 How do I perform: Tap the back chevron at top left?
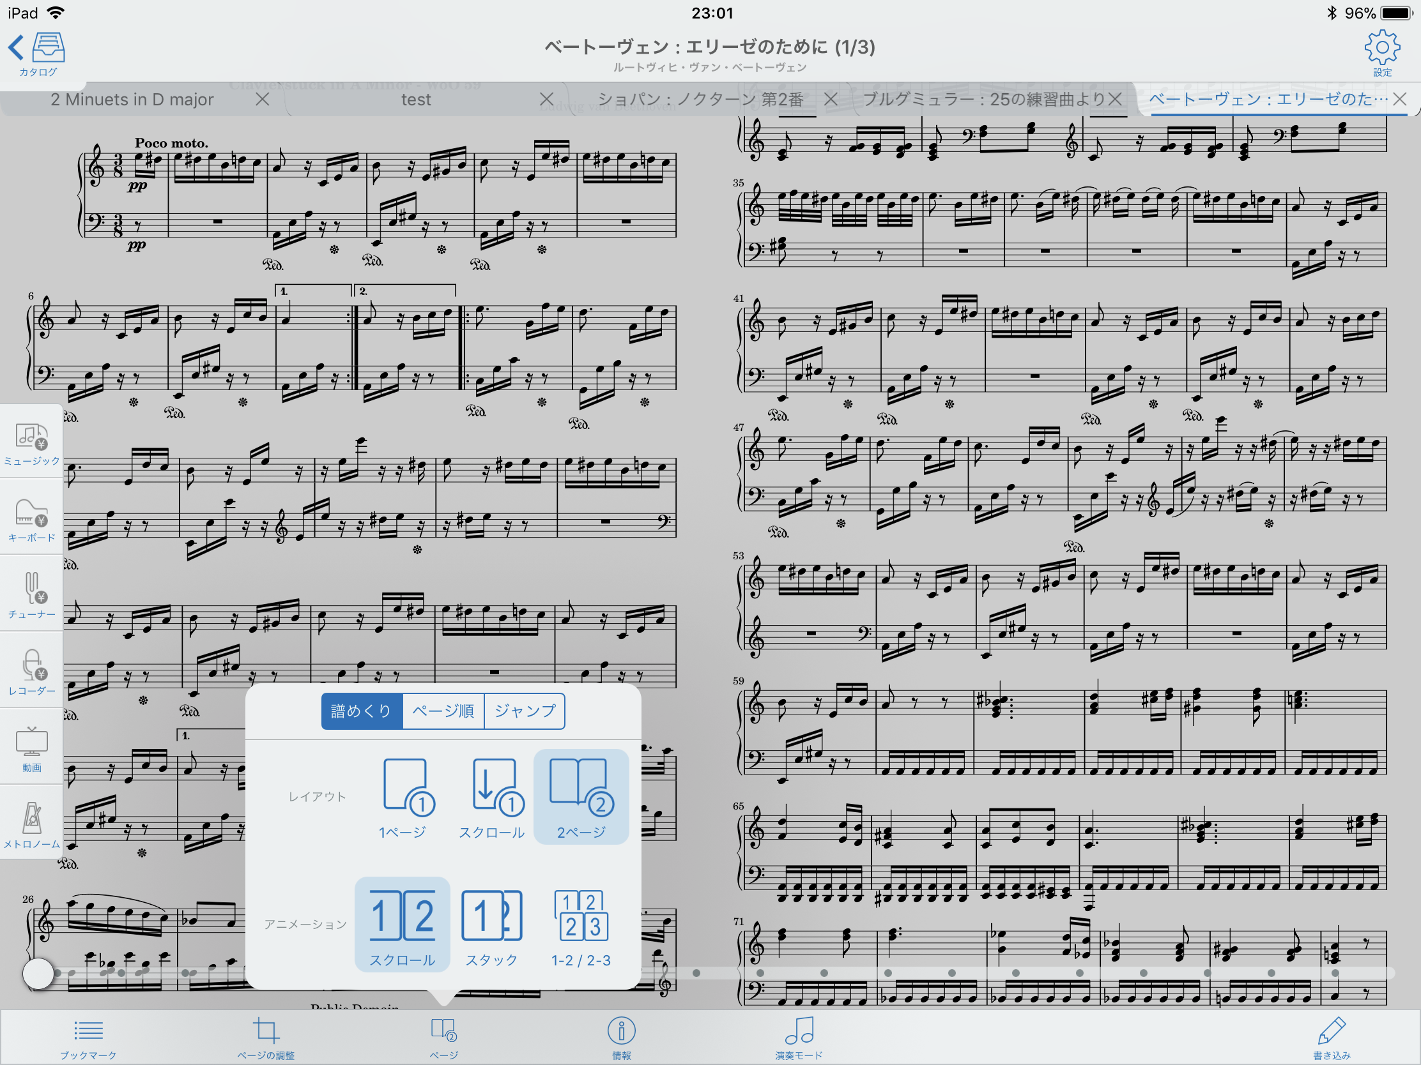click(15, 47)
